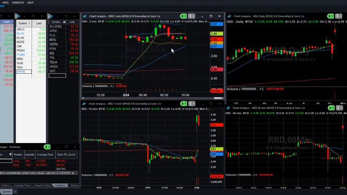Screen dimensions: 347x195
Task: Click the Last column header in the white watchlist
Action: 38,23
